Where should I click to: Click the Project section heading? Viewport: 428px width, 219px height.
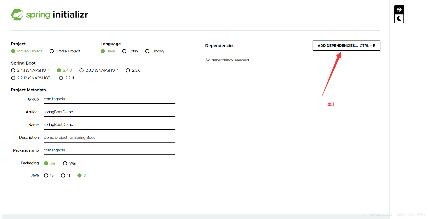tap(18, 44)
